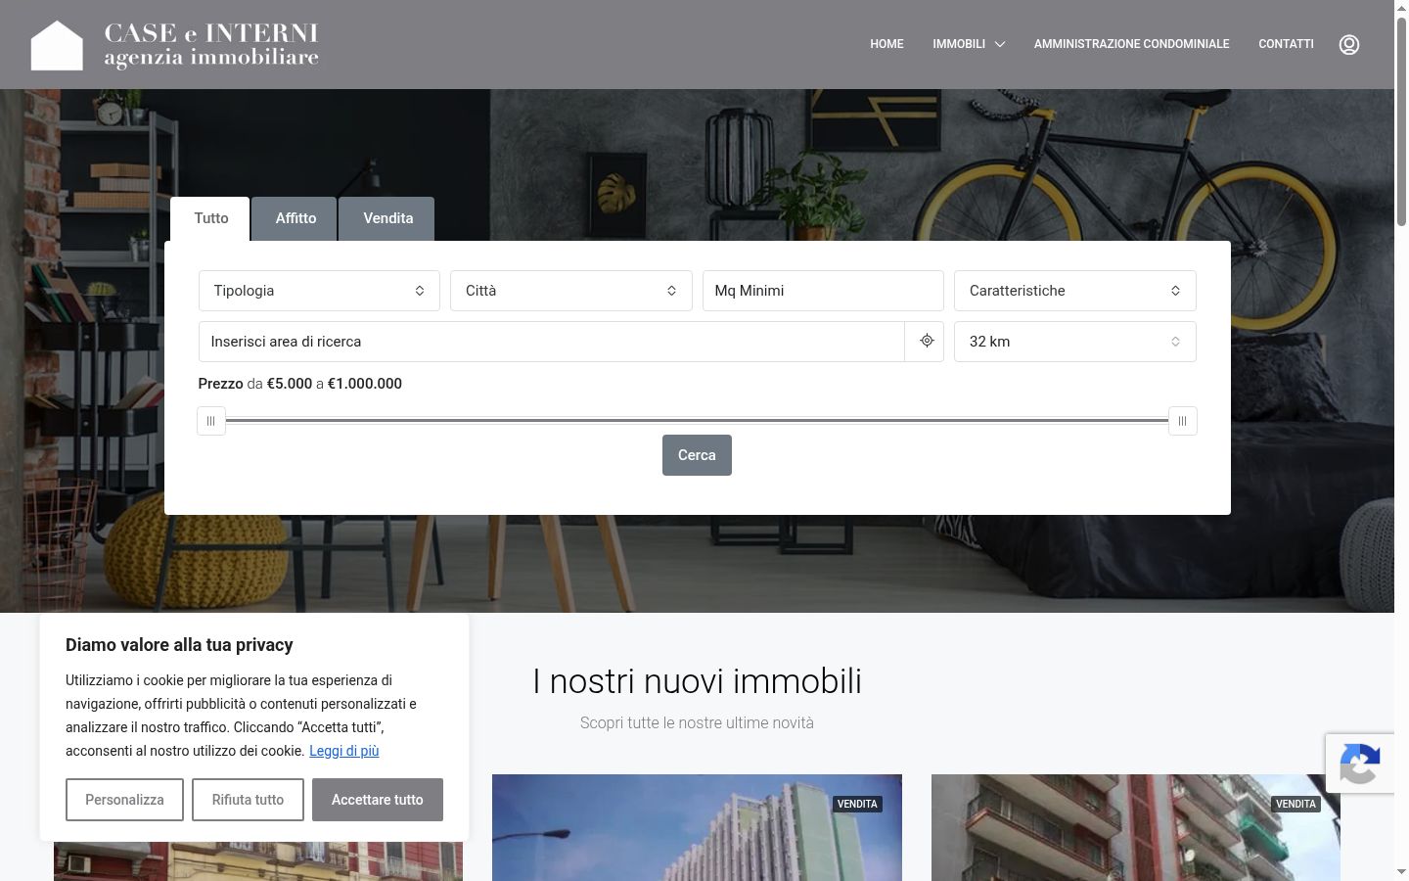Open the Contatti menu item

[1286, 44]
